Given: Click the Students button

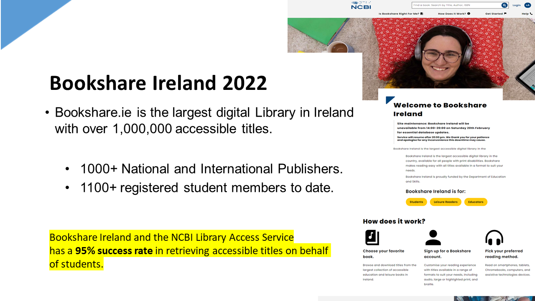Looking at the screenshot, I should point(416,202).
